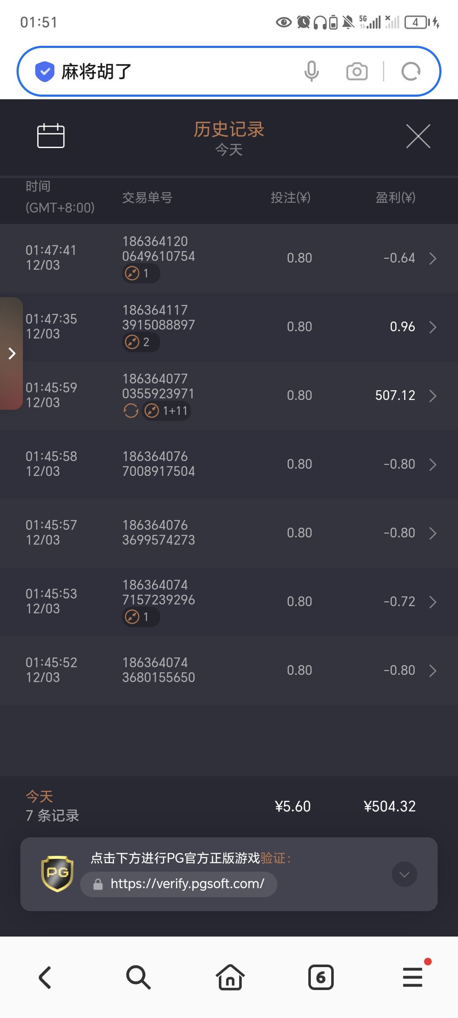Click the refresh page icon
The height and width of the screenshot is (1018, 458).
coord(411,71)
